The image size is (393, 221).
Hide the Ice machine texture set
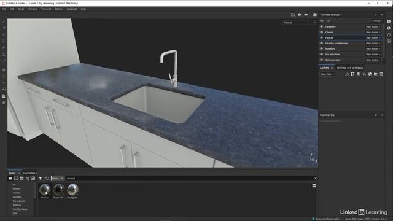click(x=321, y=54)
